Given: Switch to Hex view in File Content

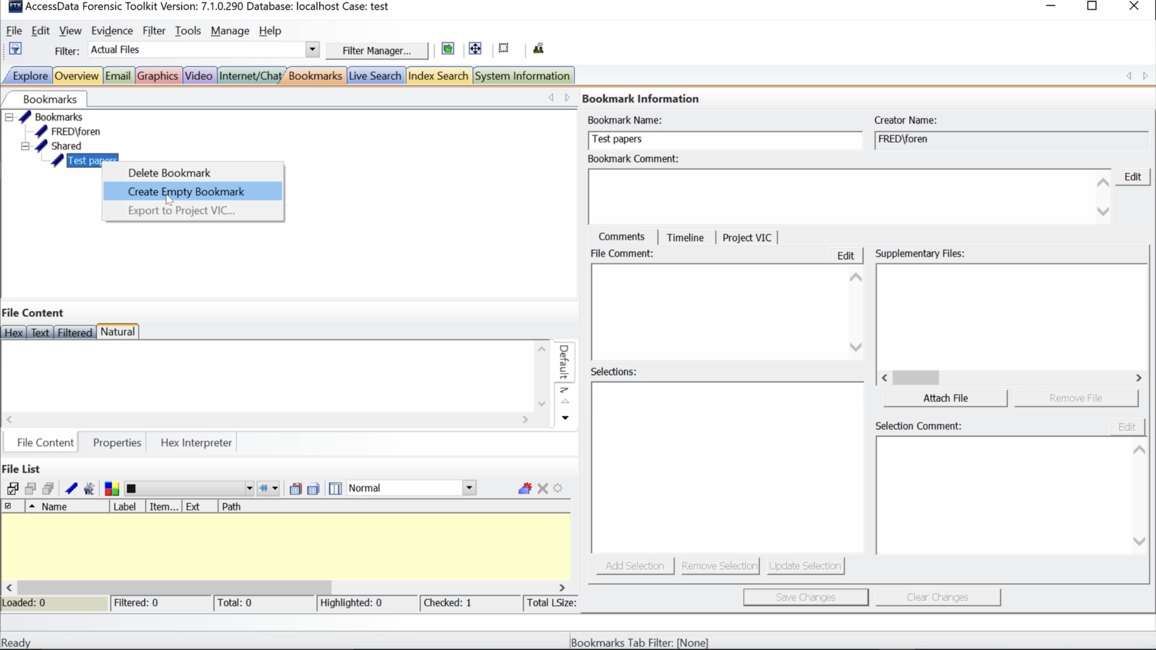Looking at the screenshot, I should (x=14, y=332).
